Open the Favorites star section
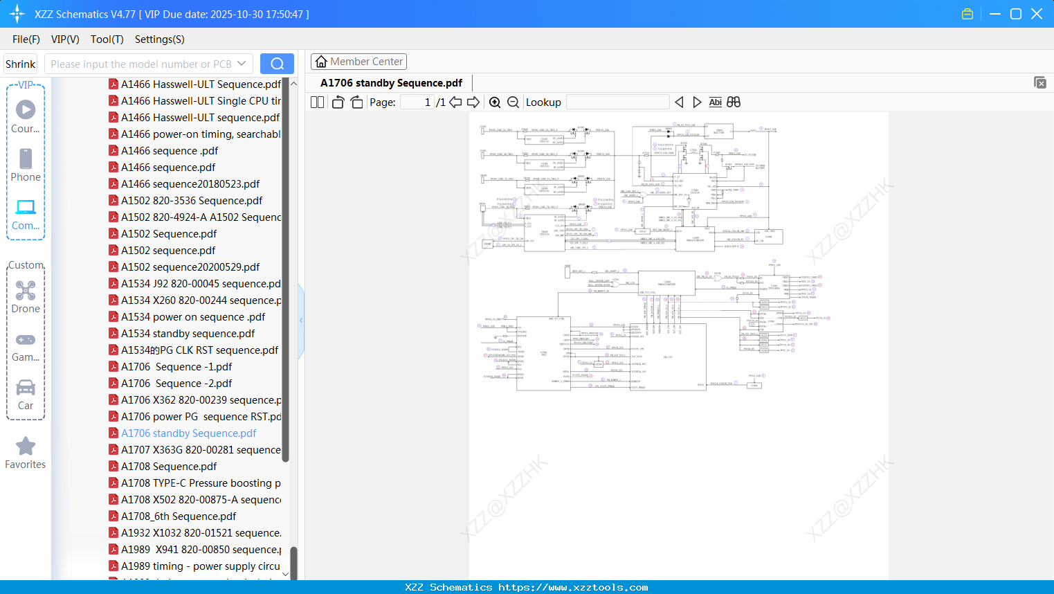Screen dimensions: 1054x594 click(26, 453)
